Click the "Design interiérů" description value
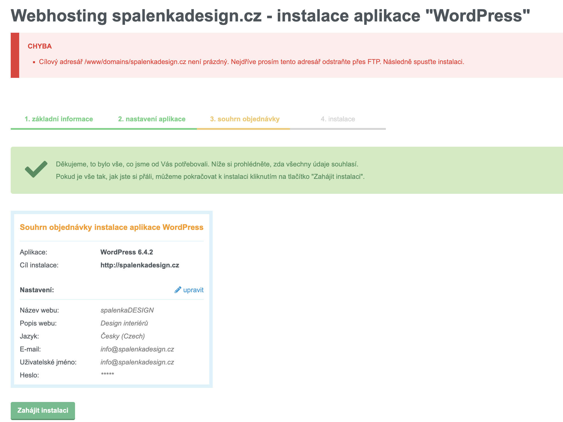563x422 pixels. click(124, 323)
